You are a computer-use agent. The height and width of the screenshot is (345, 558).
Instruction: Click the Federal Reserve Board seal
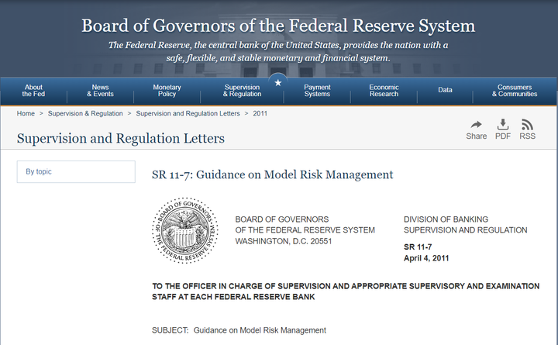tap(185, 230)
